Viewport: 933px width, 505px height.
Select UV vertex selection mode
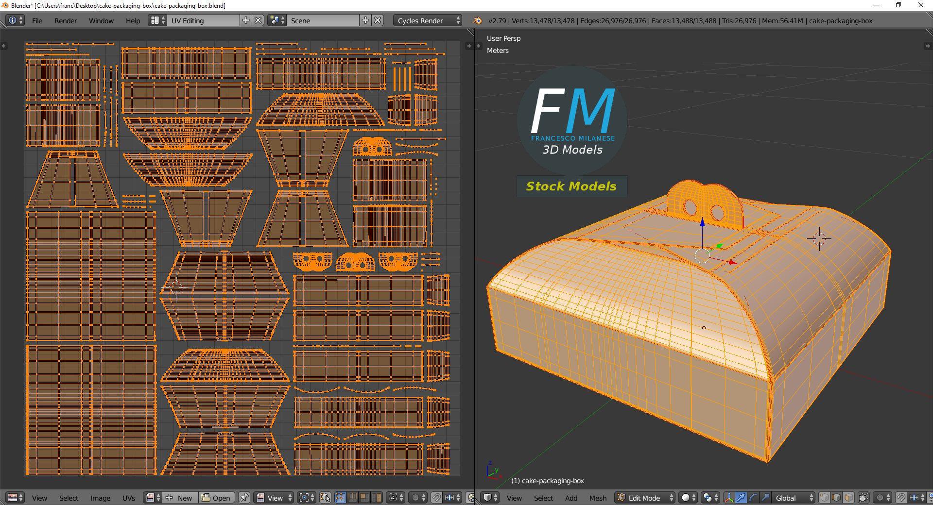tap(340, 498)
